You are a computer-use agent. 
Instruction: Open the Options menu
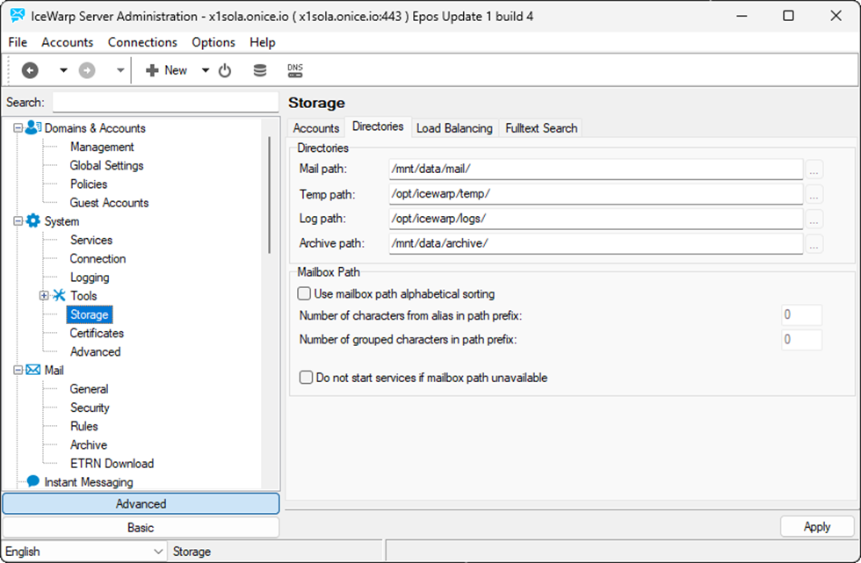213,42
